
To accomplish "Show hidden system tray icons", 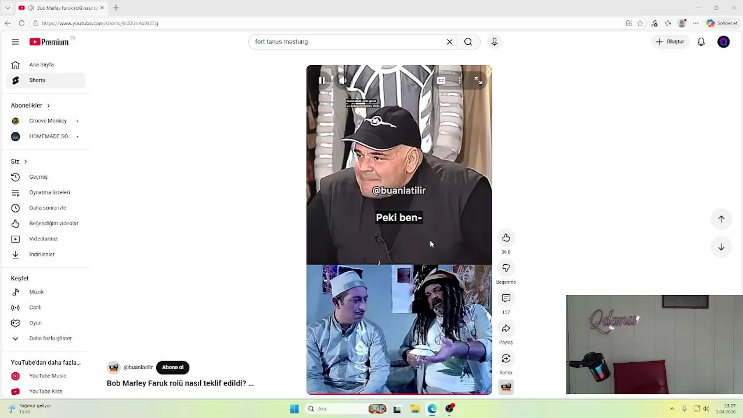I will click(x=672, y=409).
